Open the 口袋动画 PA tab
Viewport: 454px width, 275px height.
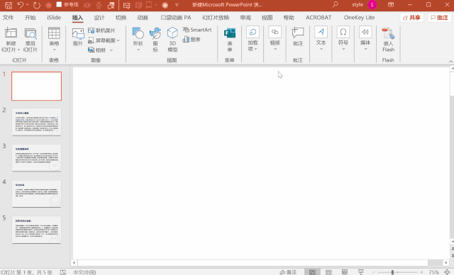[176, 18]
